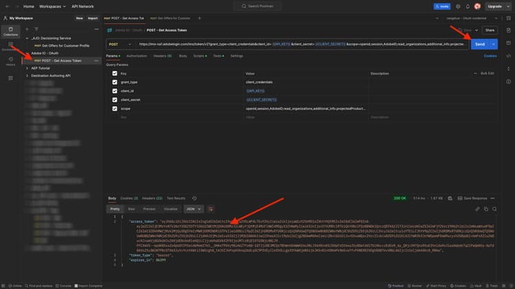Click the network info icon beside response size

pos(450,198)
